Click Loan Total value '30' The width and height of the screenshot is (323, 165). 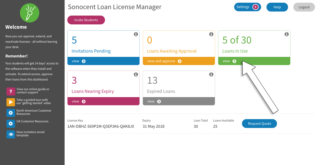196,126
